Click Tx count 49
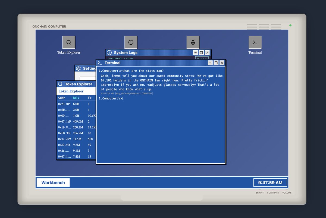 (x=89, y=145)
